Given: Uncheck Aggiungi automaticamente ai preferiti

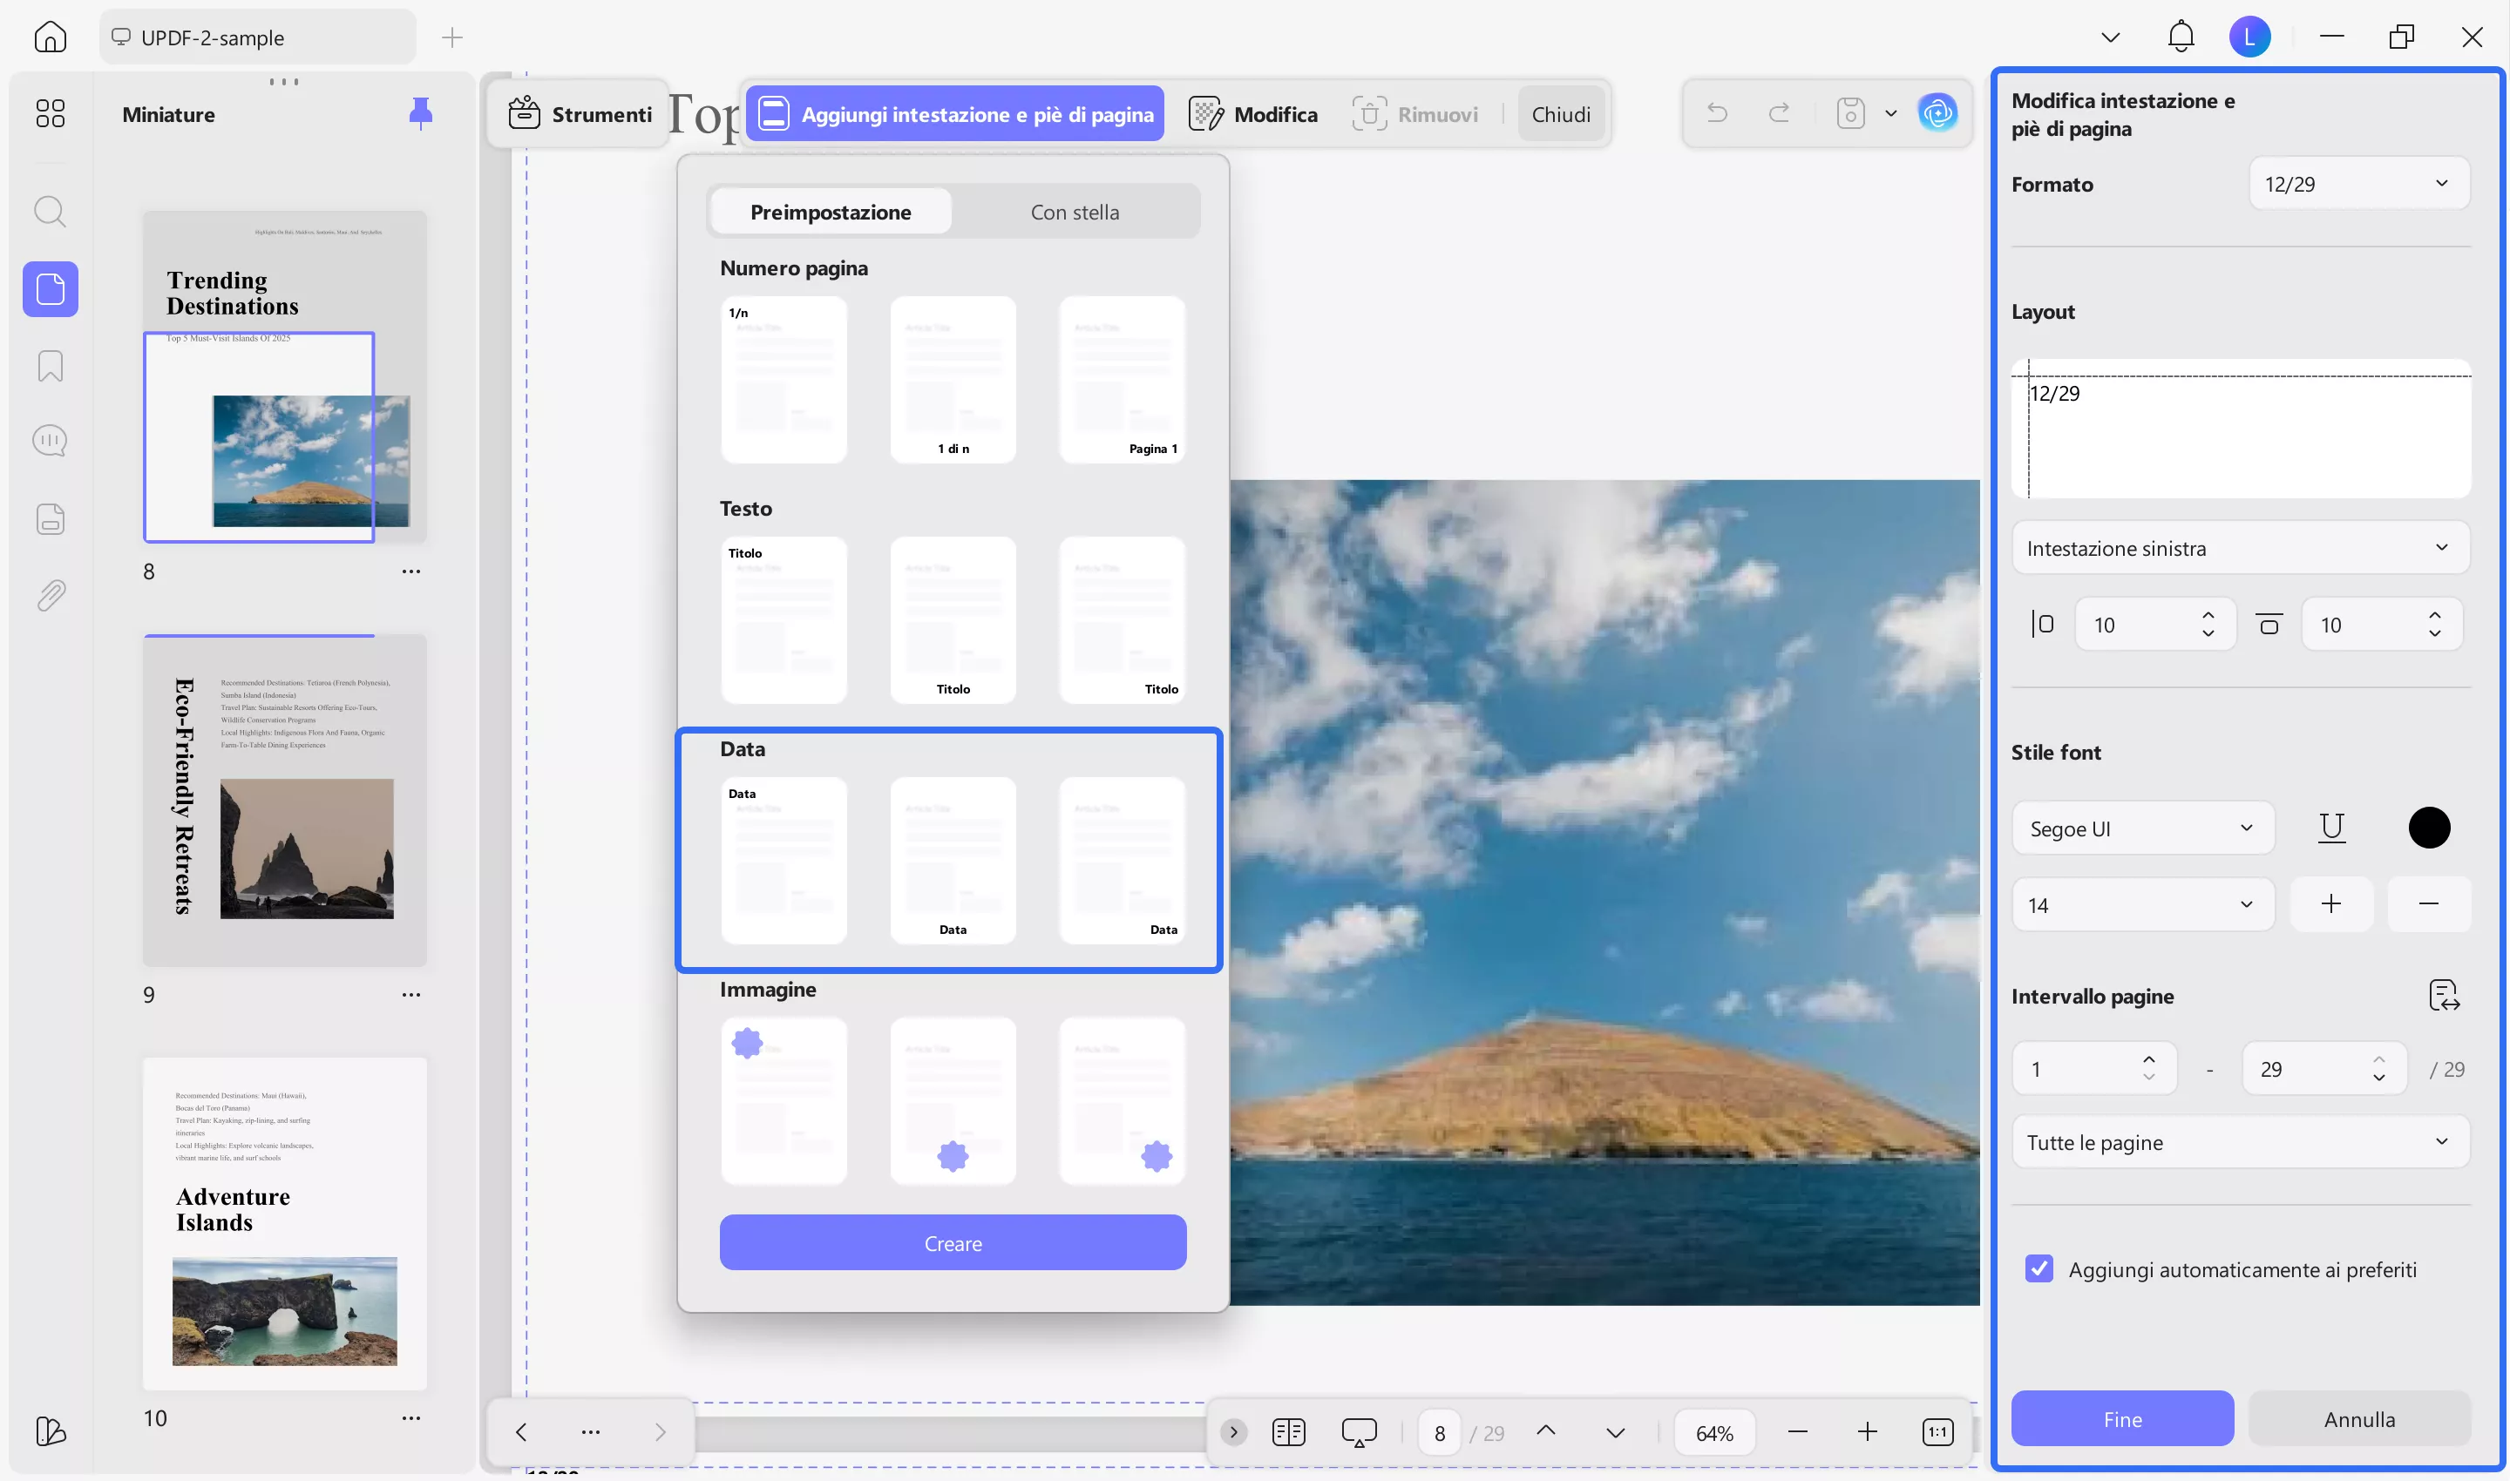Looking at the screenshot, I should [2039, 1268].
